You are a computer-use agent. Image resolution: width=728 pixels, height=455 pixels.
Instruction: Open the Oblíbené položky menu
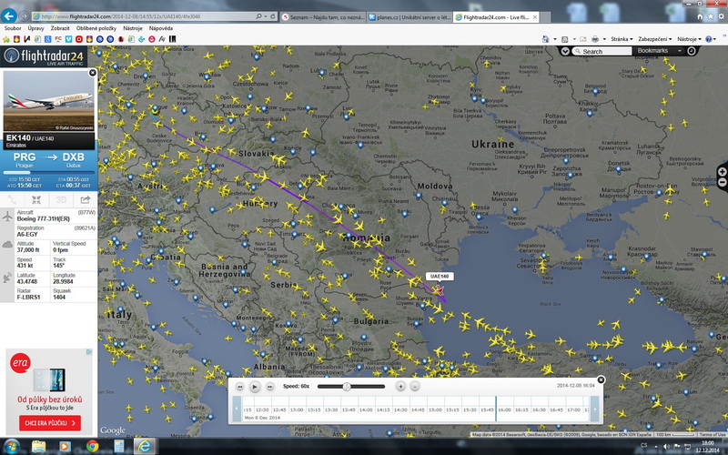pyautogui.click(x=96, y=28)
